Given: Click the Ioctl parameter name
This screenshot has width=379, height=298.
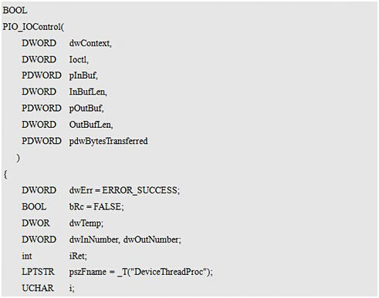Looking at the screenshot, I should tap(78, 60).
